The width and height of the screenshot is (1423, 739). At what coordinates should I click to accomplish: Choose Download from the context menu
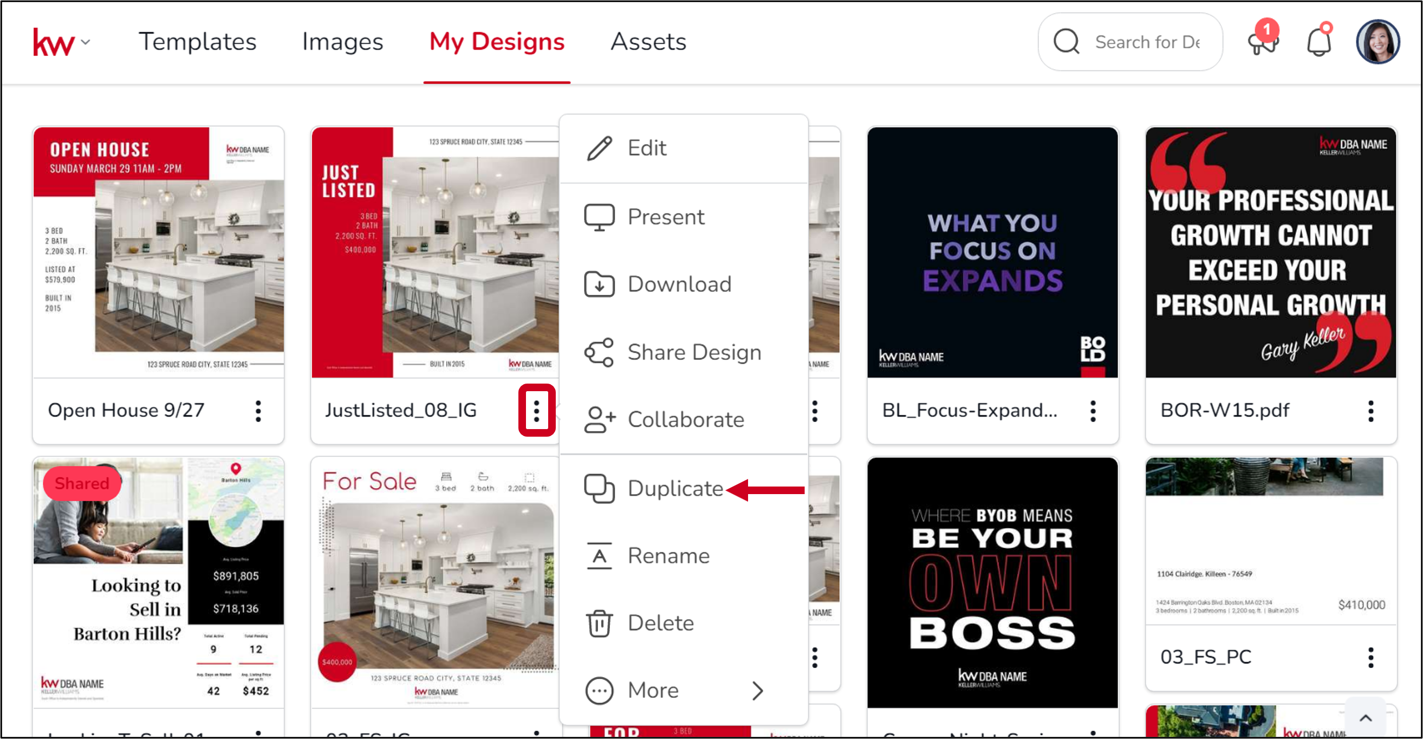(x=683, y=284)
